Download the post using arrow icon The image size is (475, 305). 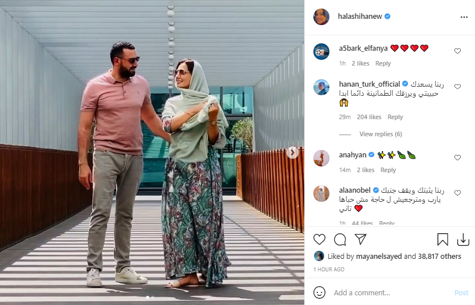463,239
